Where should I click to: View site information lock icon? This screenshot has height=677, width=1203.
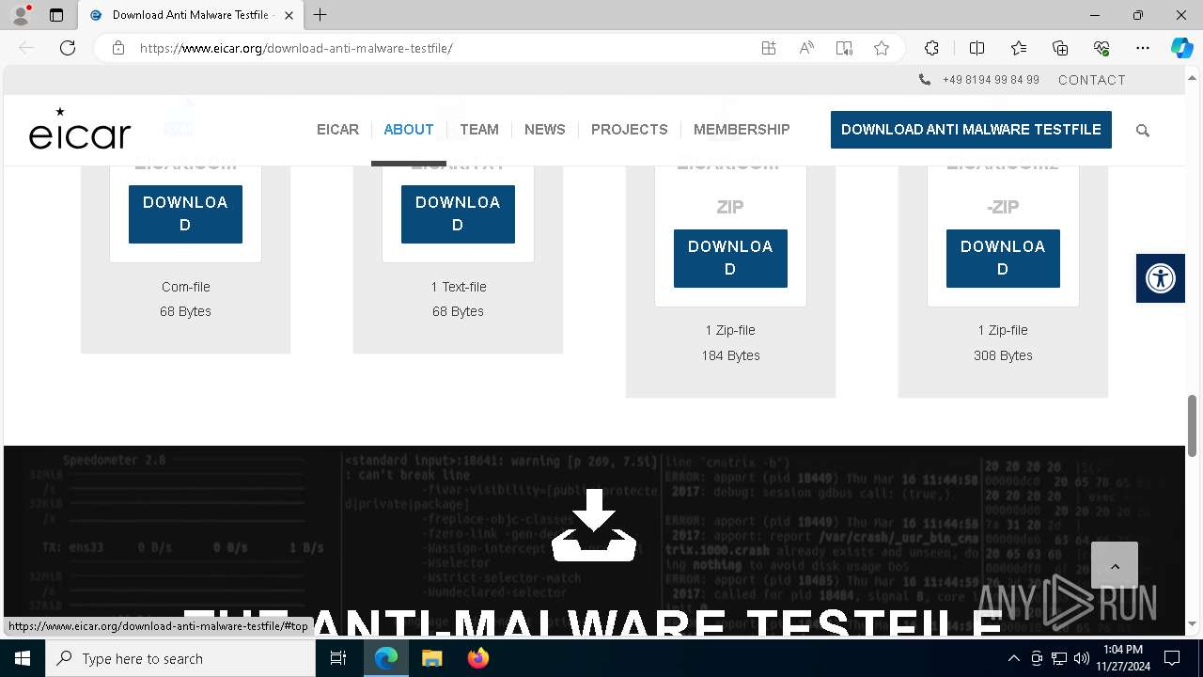click(118, 48)
